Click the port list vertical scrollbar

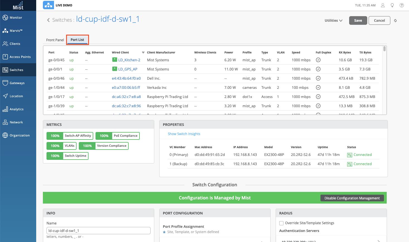point(384,49)
